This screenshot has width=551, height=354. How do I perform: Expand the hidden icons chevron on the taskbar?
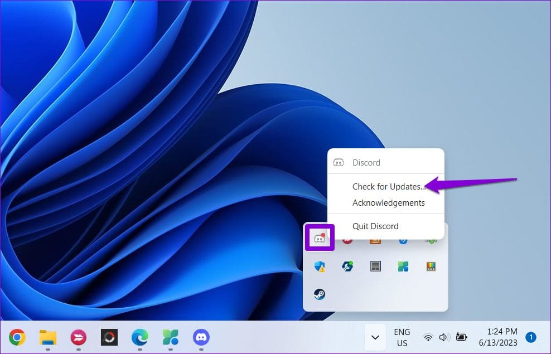(375, 337)
